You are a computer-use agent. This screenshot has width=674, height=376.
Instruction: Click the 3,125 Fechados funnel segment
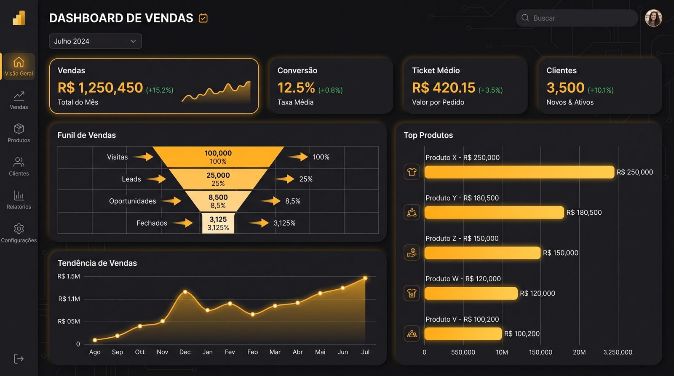(x=218, y=223)
